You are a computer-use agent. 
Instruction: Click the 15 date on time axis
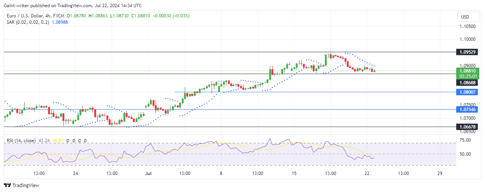pyautogui.click(x=294, y=173)
